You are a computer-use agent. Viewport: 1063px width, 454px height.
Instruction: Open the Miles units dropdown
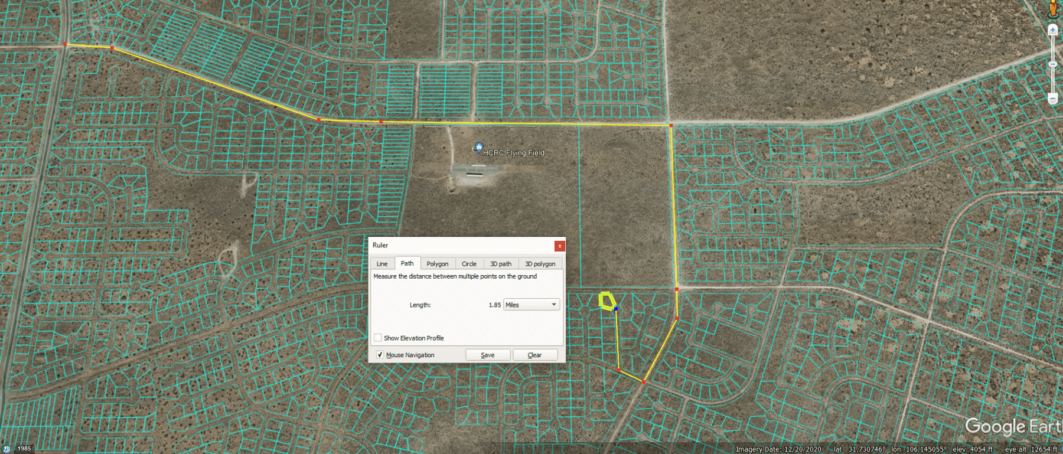(x=531, y=305)
